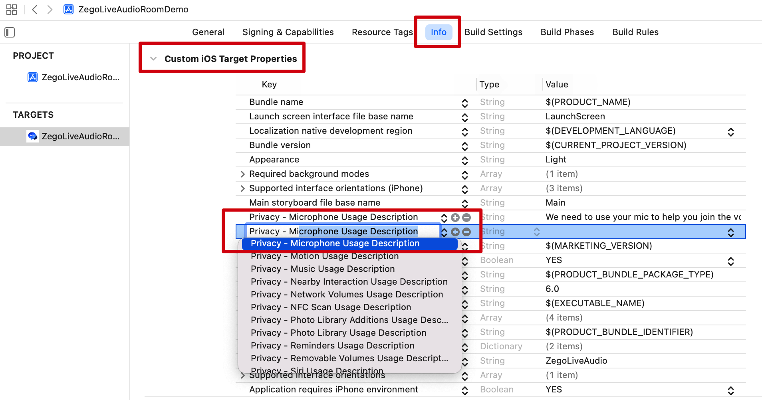Image resolution: width=762 pixels, height=400 pixels.
Task: Select the Info tab
Action: pyautogui.click(x=439, y=32)
